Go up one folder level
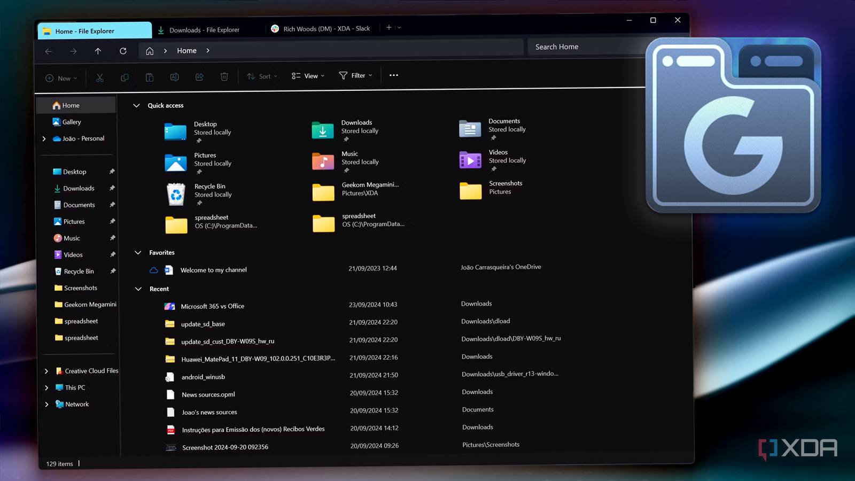 tap(98, 51)
